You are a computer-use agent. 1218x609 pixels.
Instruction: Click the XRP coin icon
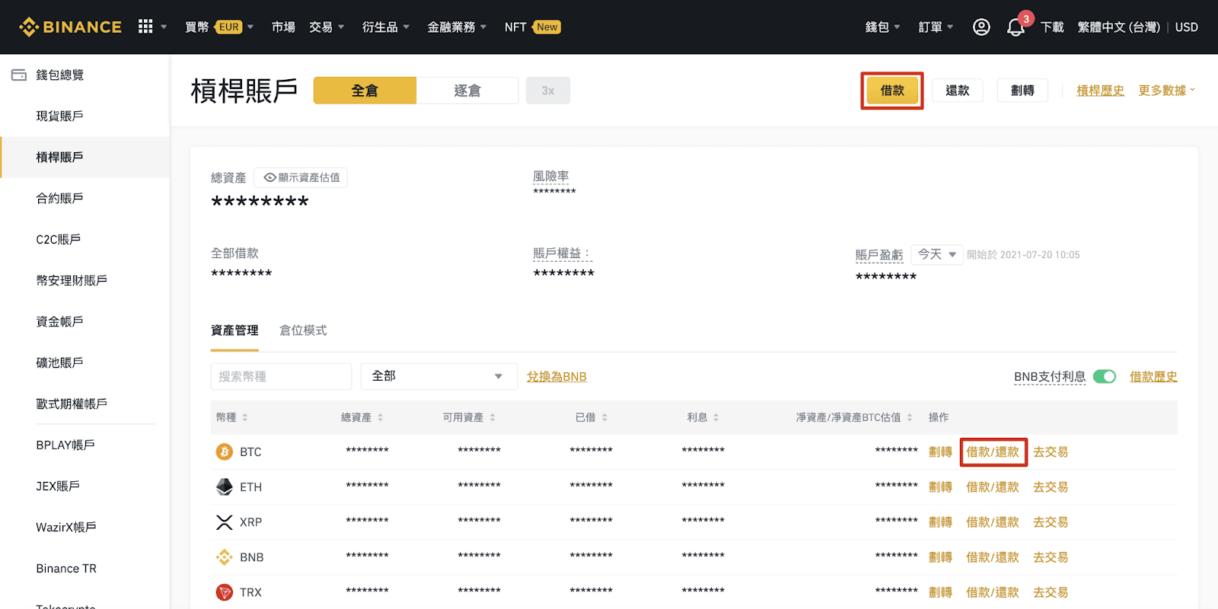pyautogui.click(x=225, y=522)
